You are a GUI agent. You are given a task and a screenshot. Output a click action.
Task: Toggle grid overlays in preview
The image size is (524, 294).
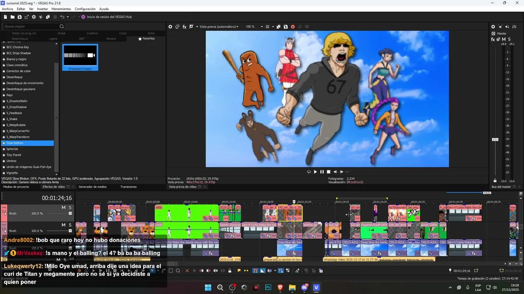click(267, 27)
